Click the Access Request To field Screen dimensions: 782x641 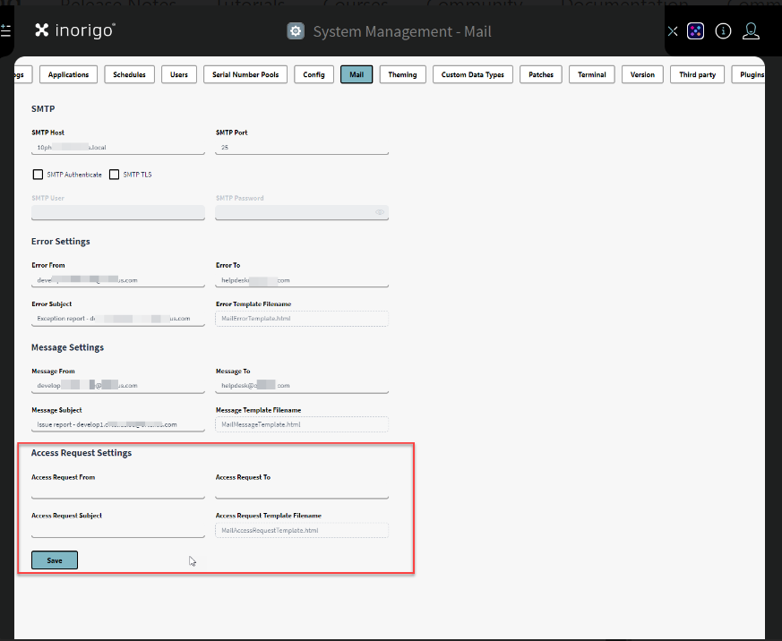coord(302,491)
